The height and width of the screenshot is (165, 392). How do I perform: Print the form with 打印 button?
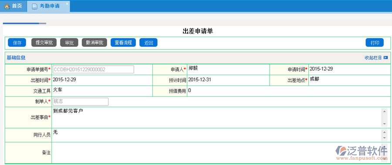click(375, 43)
